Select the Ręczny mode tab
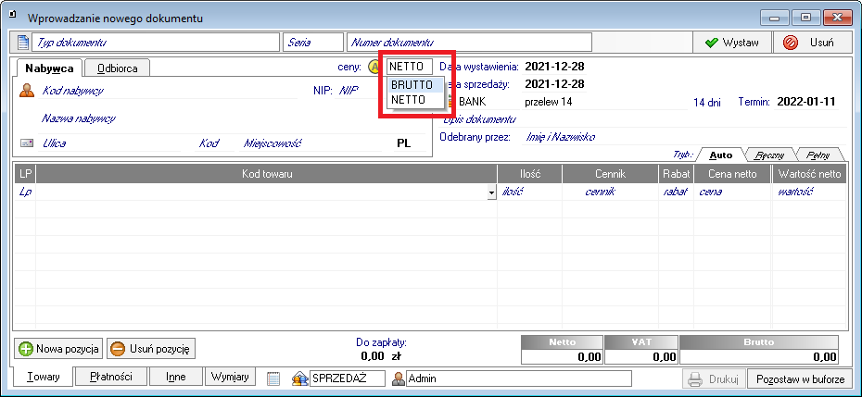The image size is (862, 397). (x=764, y=155)
